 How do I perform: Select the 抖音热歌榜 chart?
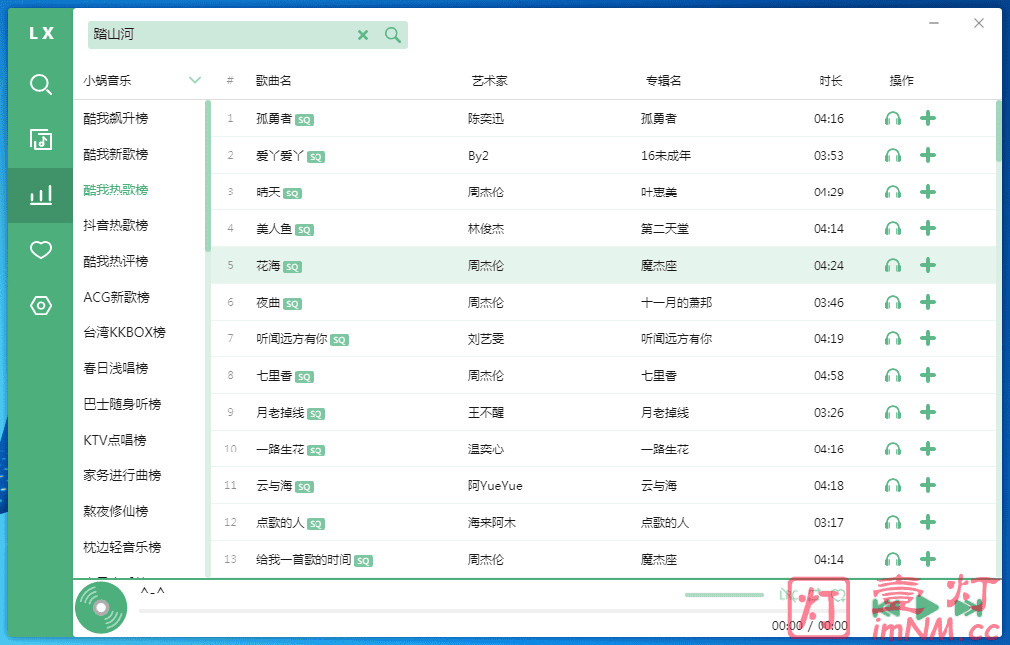click(x=116, y=226)
